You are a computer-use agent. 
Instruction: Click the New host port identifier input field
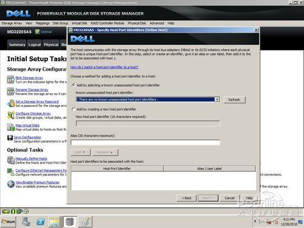(x=148, y=123)
